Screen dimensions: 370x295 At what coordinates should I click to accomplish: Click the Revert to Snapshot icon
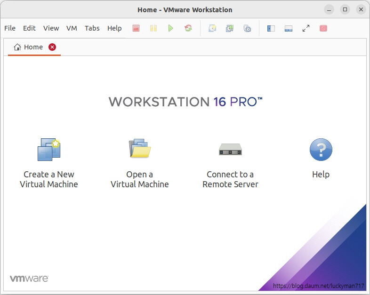point(230,29)
